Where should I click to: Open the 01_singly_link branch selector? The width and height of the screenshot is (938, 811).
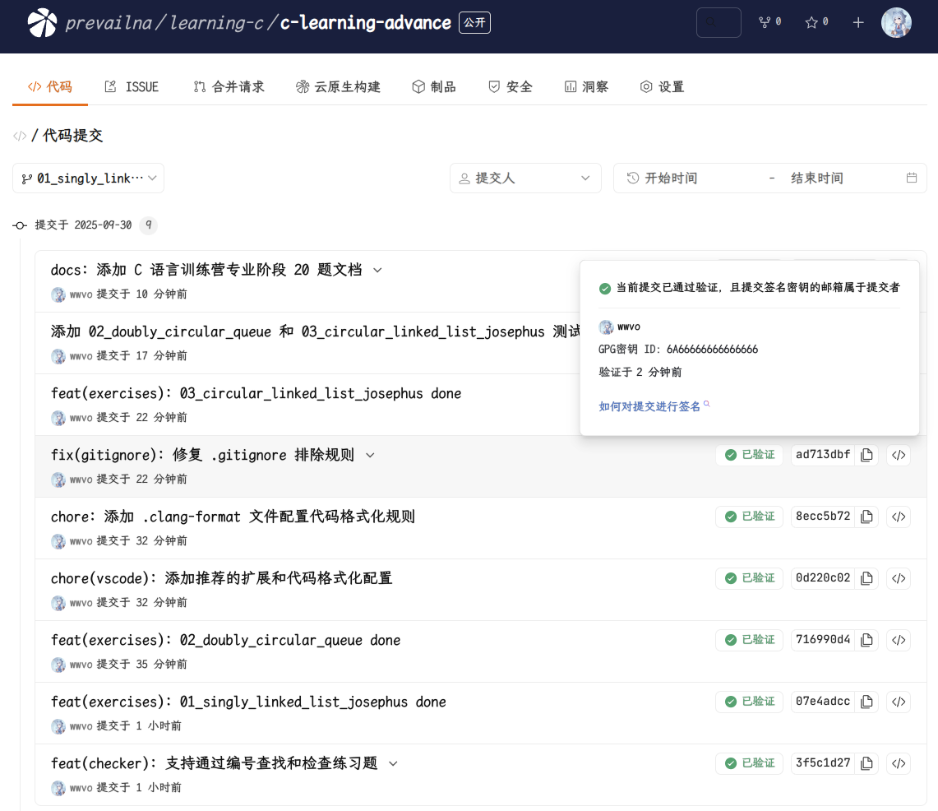tap(87, 178)
